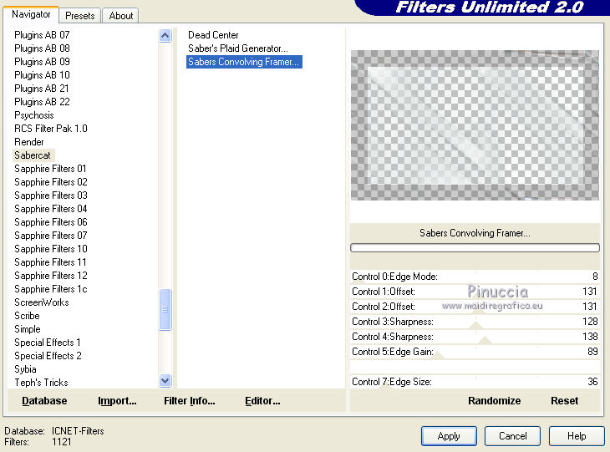
Task: Select ScreenWorks category
Action: pyautogui.click(x=42, y=302)
